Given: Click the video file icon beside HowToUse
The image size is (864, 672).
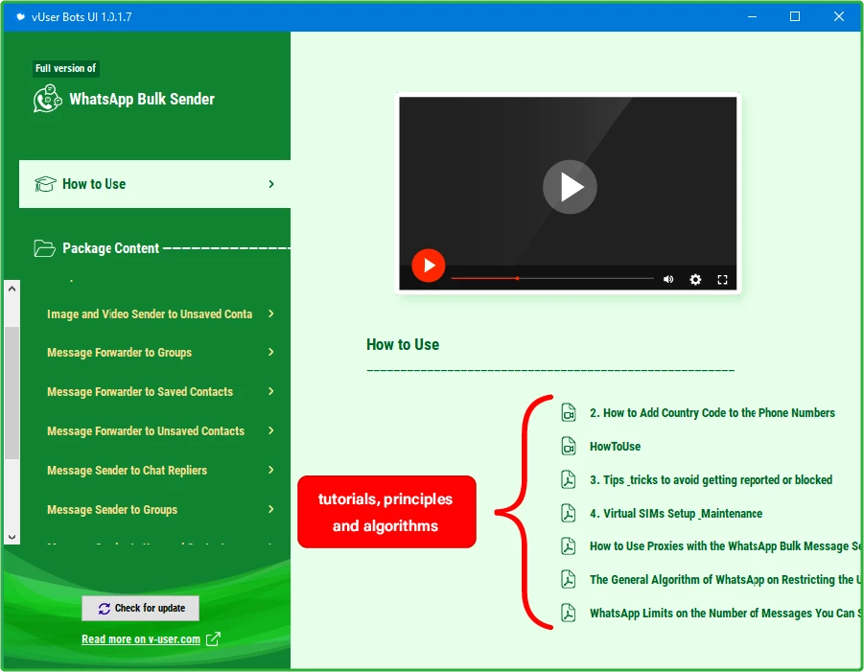Looking at the screenshot, I should tap(568, 446).
